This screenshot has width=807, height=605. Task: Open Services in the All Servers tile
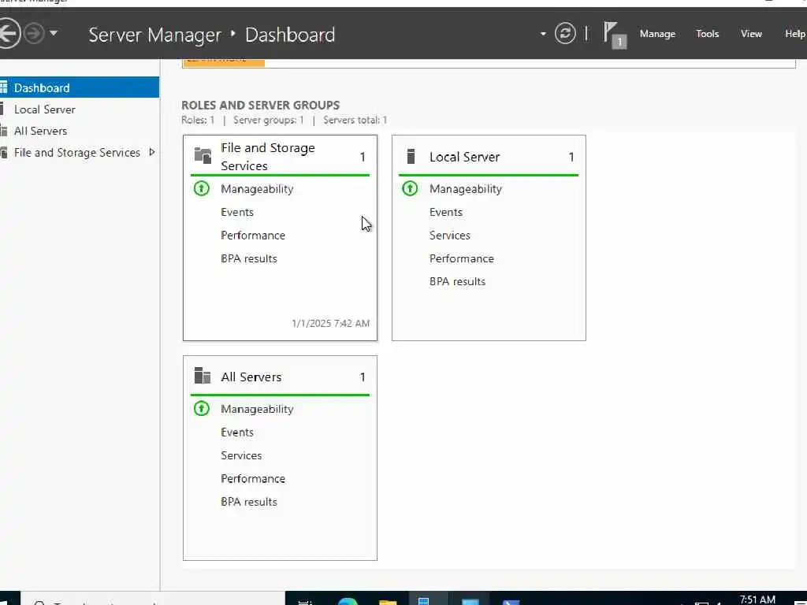241,455
